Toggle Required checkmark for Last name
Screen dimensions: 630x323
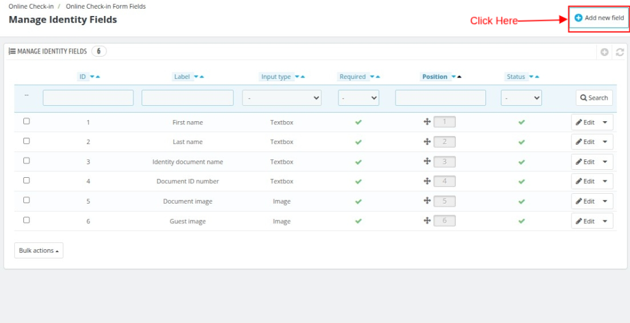point(359,142)
